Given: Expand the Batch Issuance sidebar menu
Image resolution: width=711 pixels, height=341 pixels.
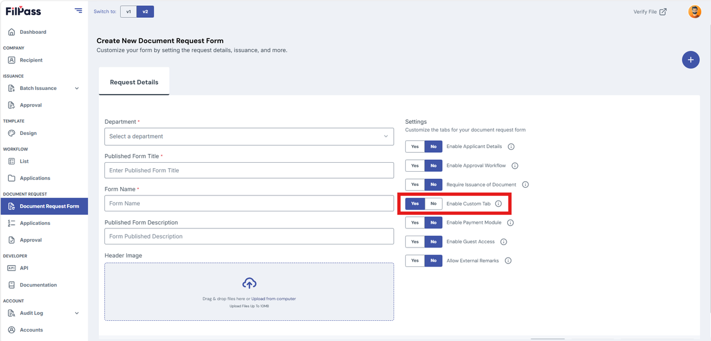Looking at the screenshot, I should (76, 88).
